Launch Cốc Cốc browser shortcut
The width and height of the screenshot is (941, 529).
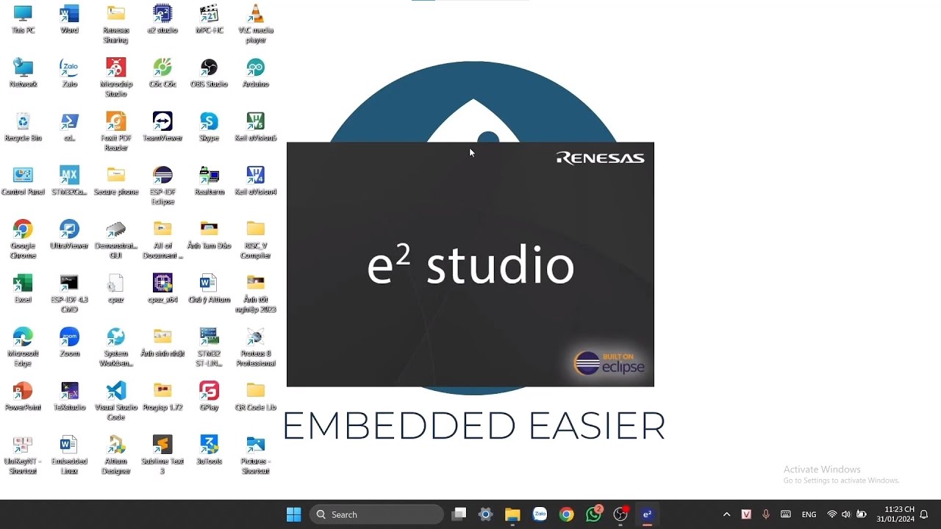click(x=162, y=73)
